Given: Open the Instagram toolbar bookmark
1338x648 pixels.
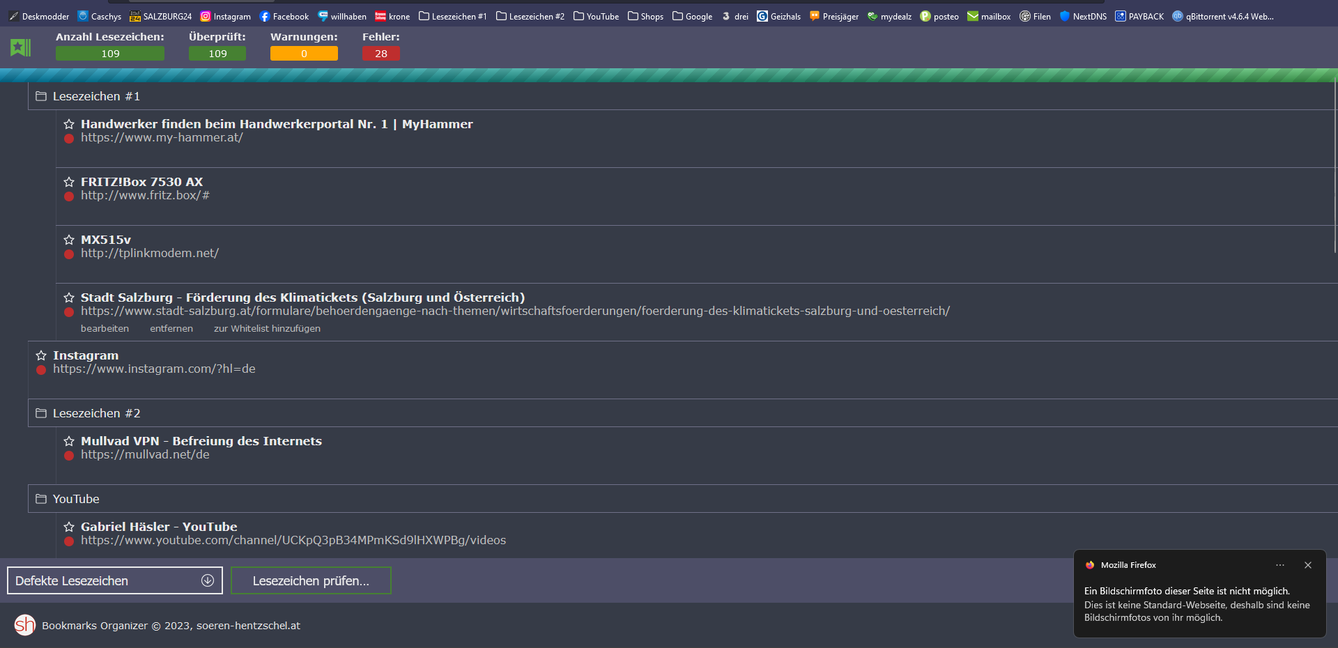Looking at the screenshot, I should 225,16.
